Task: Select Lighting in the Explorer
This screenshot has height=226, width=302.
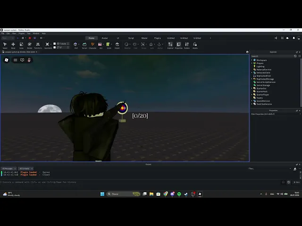Action: coord(260,66)
